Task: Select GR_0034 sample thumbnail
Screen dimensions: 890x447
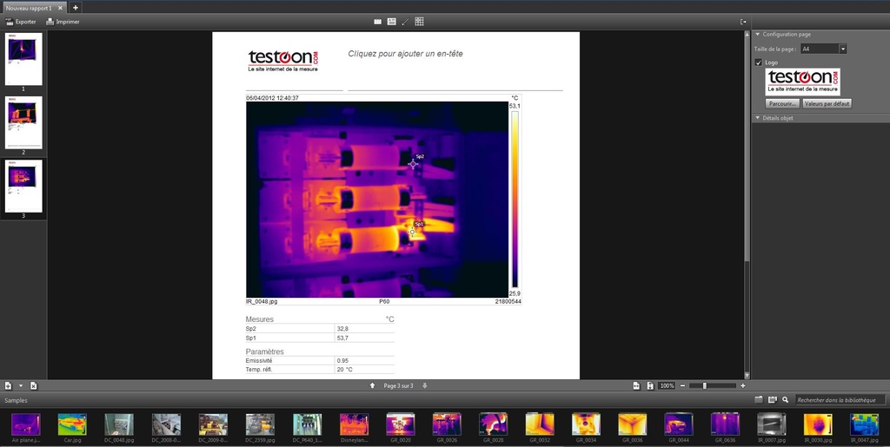Action: pyautogui.click(x=587, y=424)
